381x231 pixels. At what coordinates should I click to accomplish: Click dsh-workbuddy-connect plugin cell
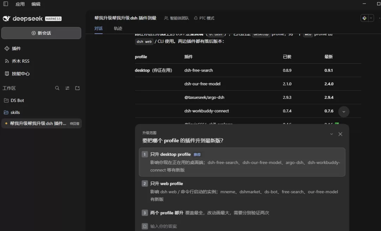206,111
